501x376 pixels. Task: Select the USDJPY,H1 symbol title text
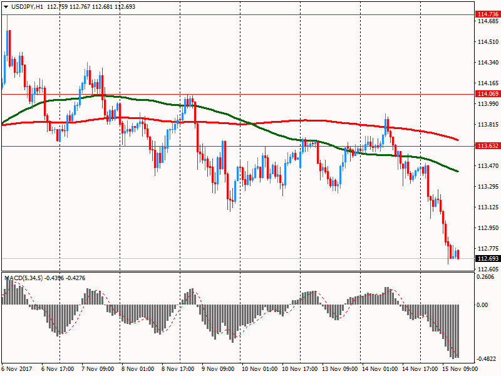click(27, 7)
